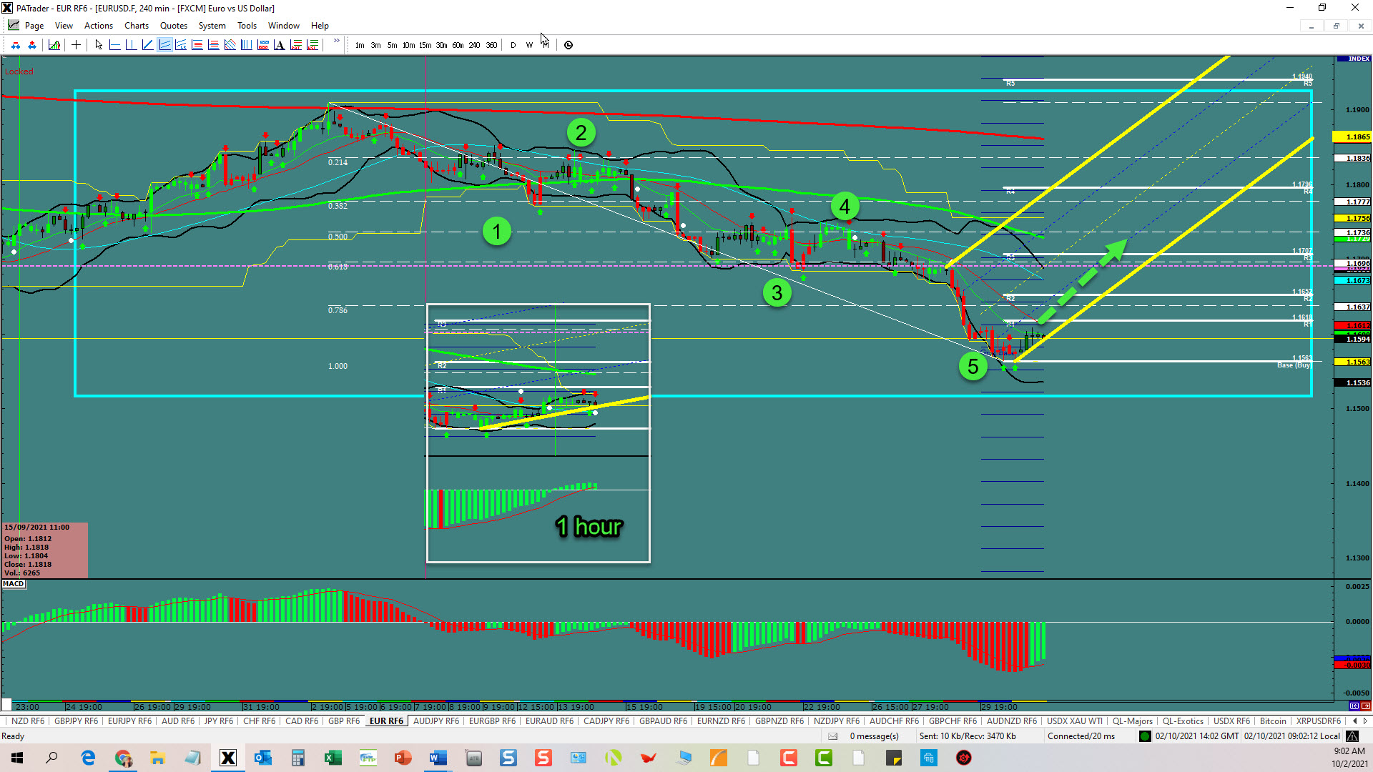Open the Page menu
This screenshot has height=772, width=1373.
(34, 26)
